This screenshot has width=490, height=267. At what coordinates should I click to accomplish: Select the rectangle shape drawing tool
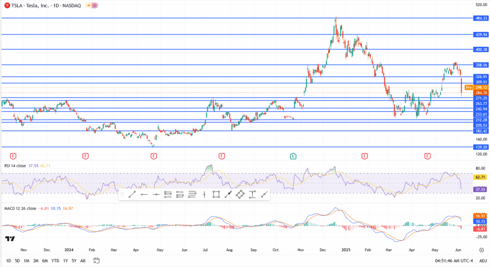(216, 194)
